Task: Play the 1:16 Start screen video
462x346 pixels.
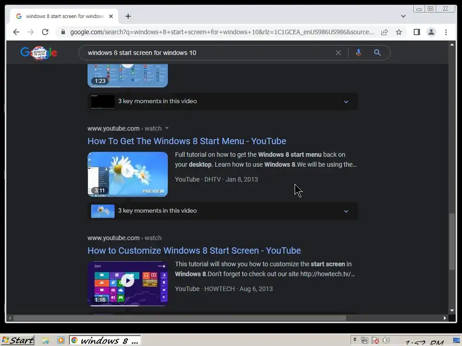Action: pyautogui.click(x=128, y=284)
